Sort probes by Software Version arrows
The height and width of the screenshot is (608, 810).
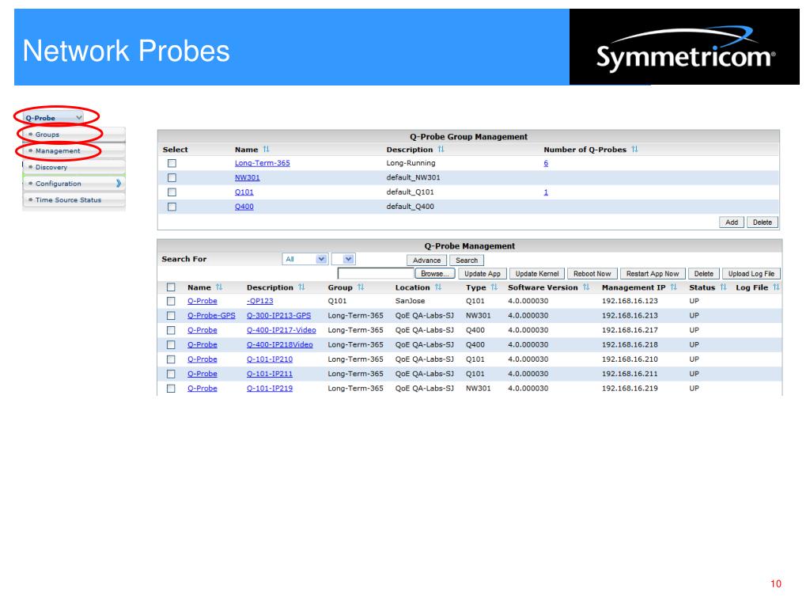click(586, 287)
